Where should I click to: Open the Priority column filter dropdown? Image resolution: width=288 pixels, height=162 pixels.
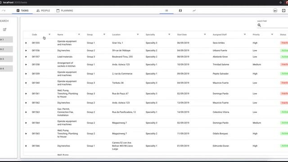tap(272, 35)
